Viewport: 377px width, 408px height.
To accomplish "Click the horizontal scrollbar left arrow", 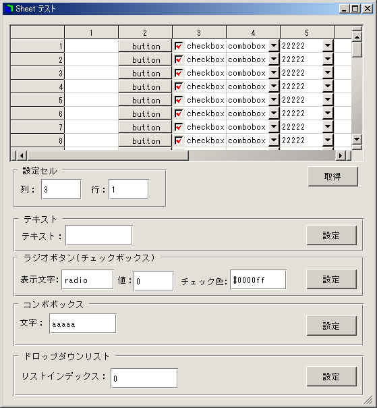I will (x=22, y=155).
